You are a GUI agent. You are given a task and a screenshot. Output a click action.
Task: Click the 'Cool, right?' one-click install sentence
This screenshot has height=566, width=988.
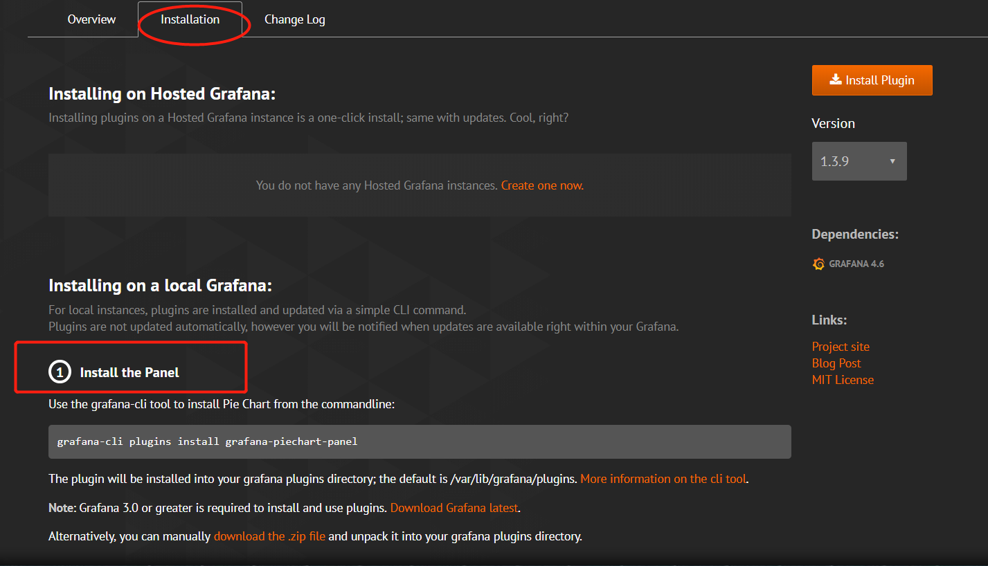tap(308, 118)
